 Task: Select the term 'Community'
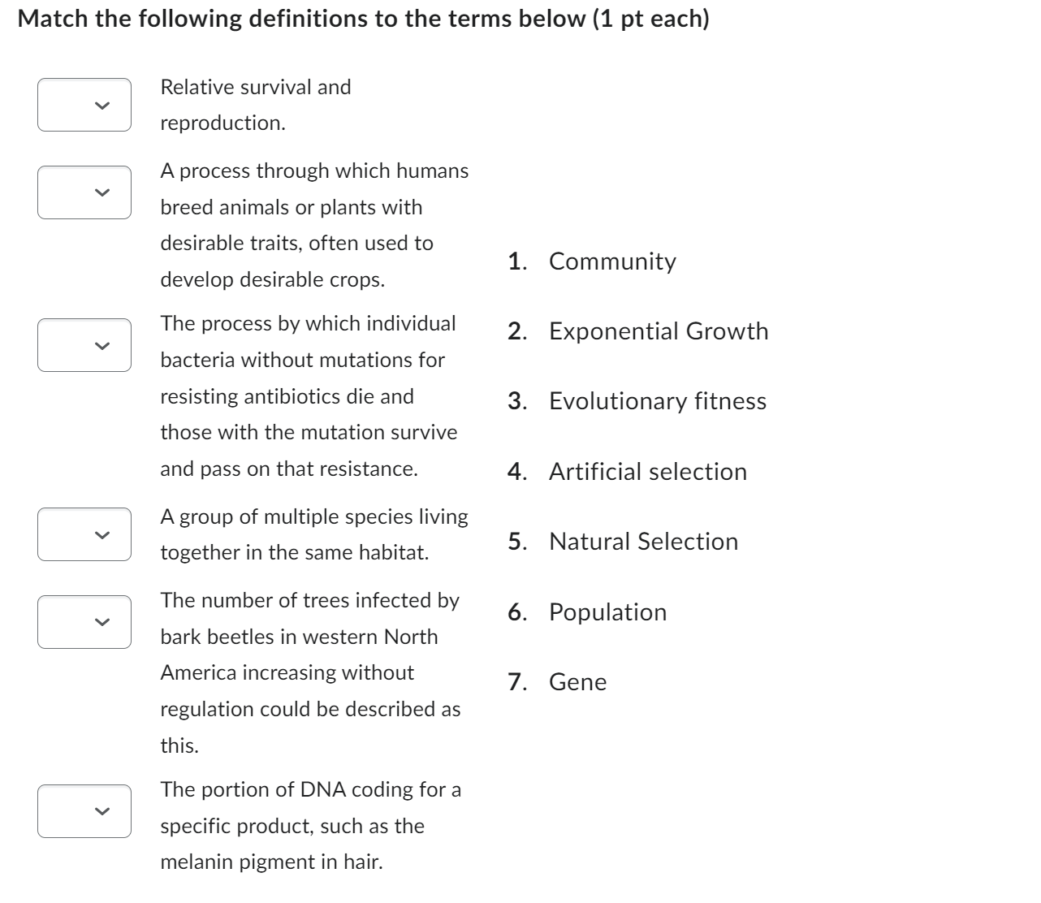pyautogui.click(x=611, y=261)
